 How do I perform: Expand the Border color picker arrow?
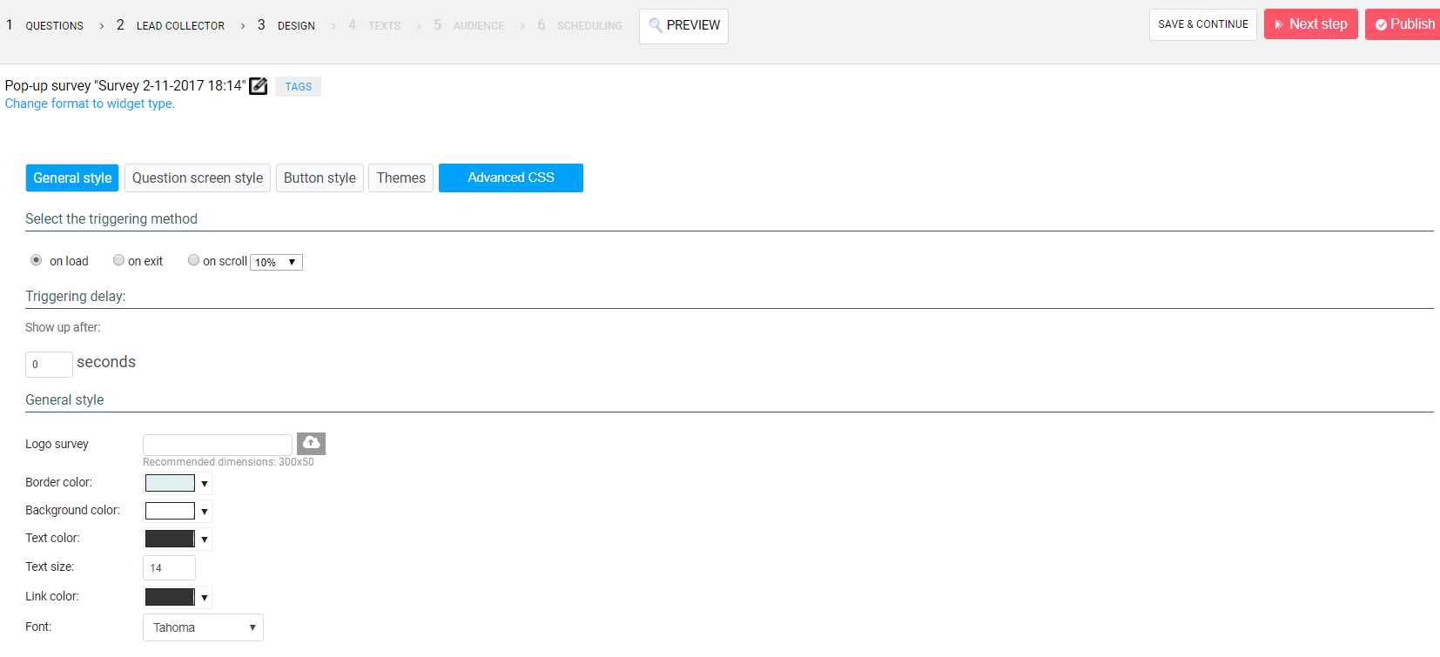coord(205,484)
